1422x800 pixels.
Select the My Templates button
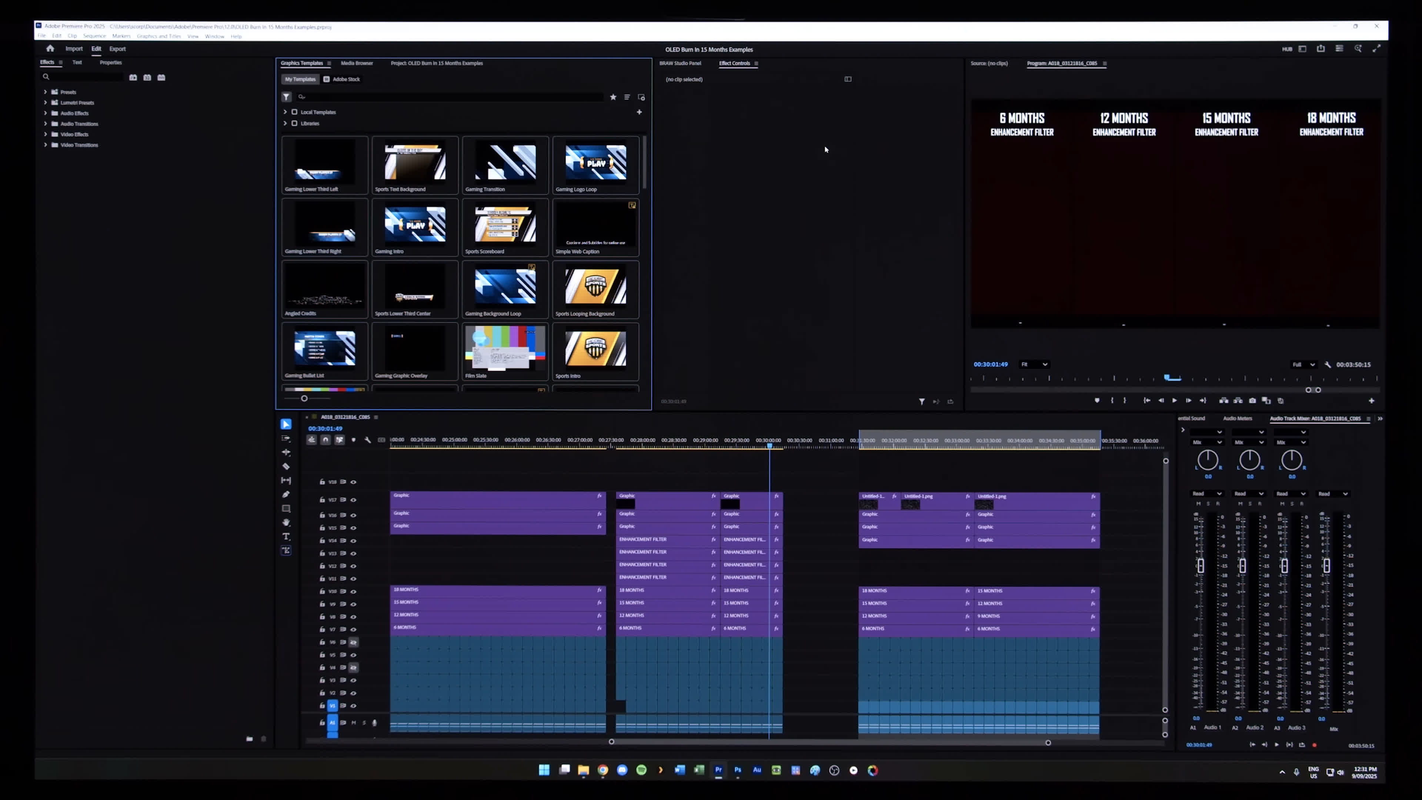(300, 79)
